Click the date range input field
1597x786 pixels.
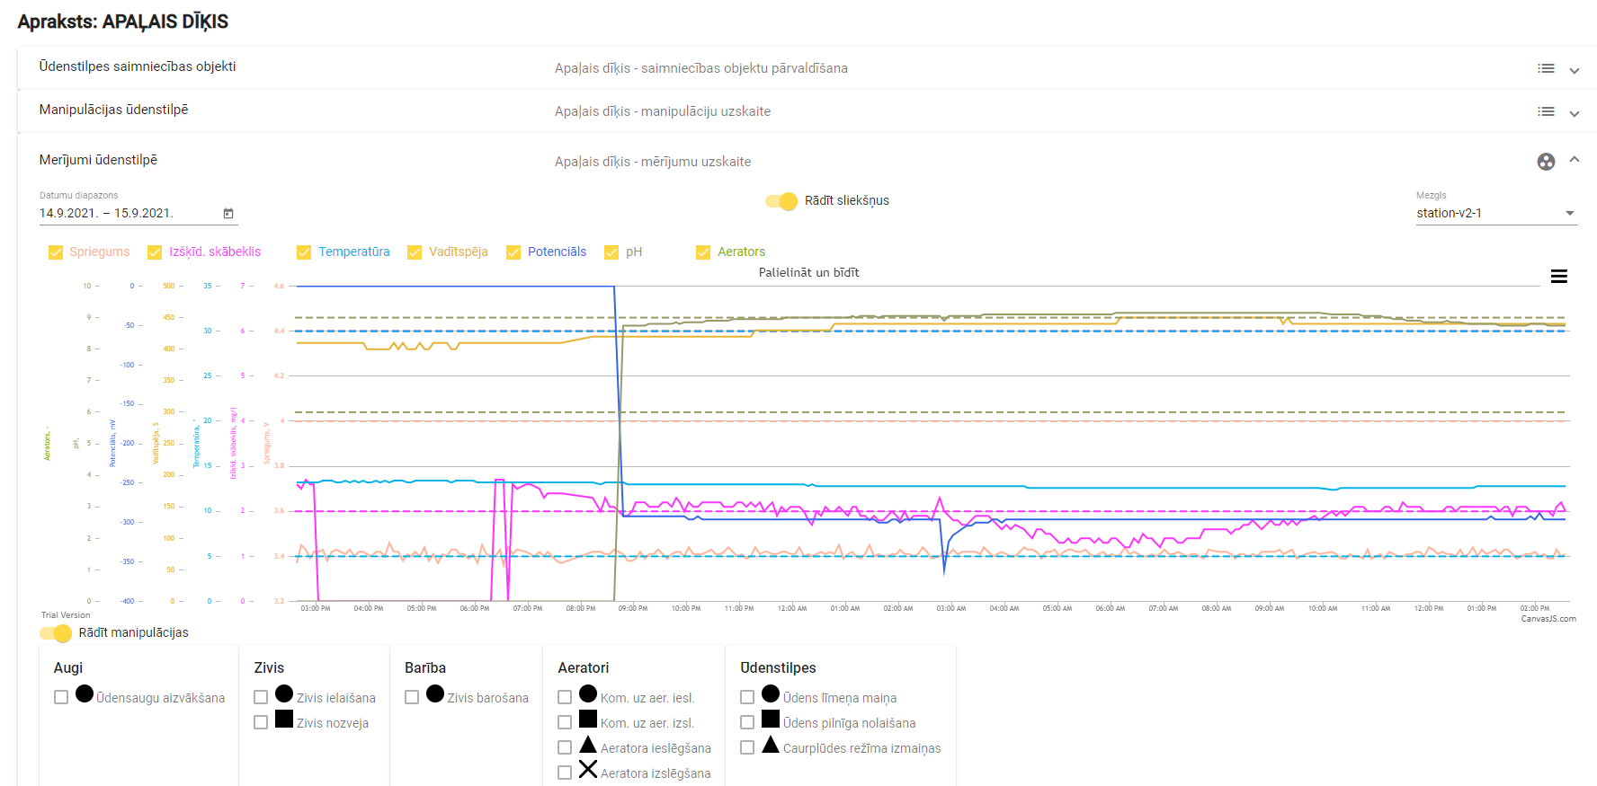[x=126, y=213]
